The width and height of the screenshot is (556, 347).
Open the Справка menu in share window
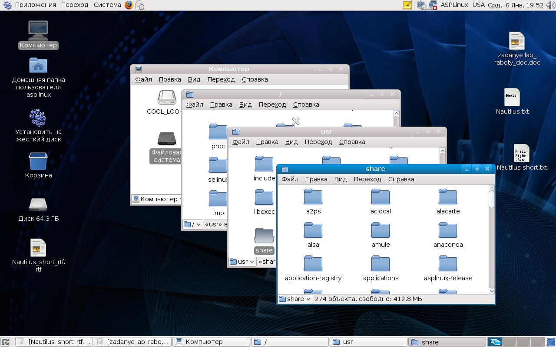401,179
